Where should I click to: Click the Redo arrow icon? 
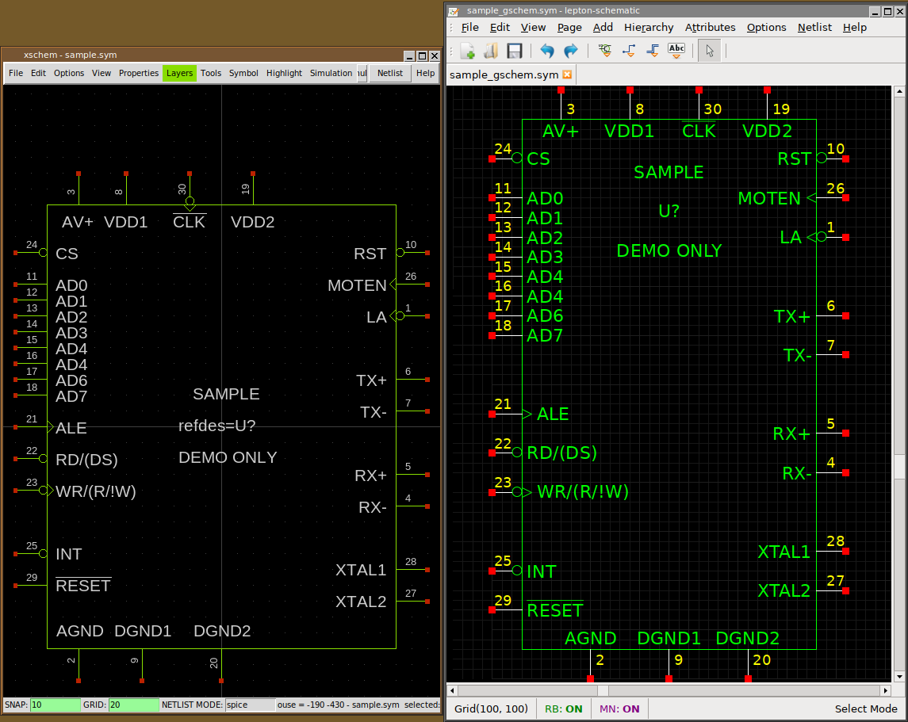point(570,52)
